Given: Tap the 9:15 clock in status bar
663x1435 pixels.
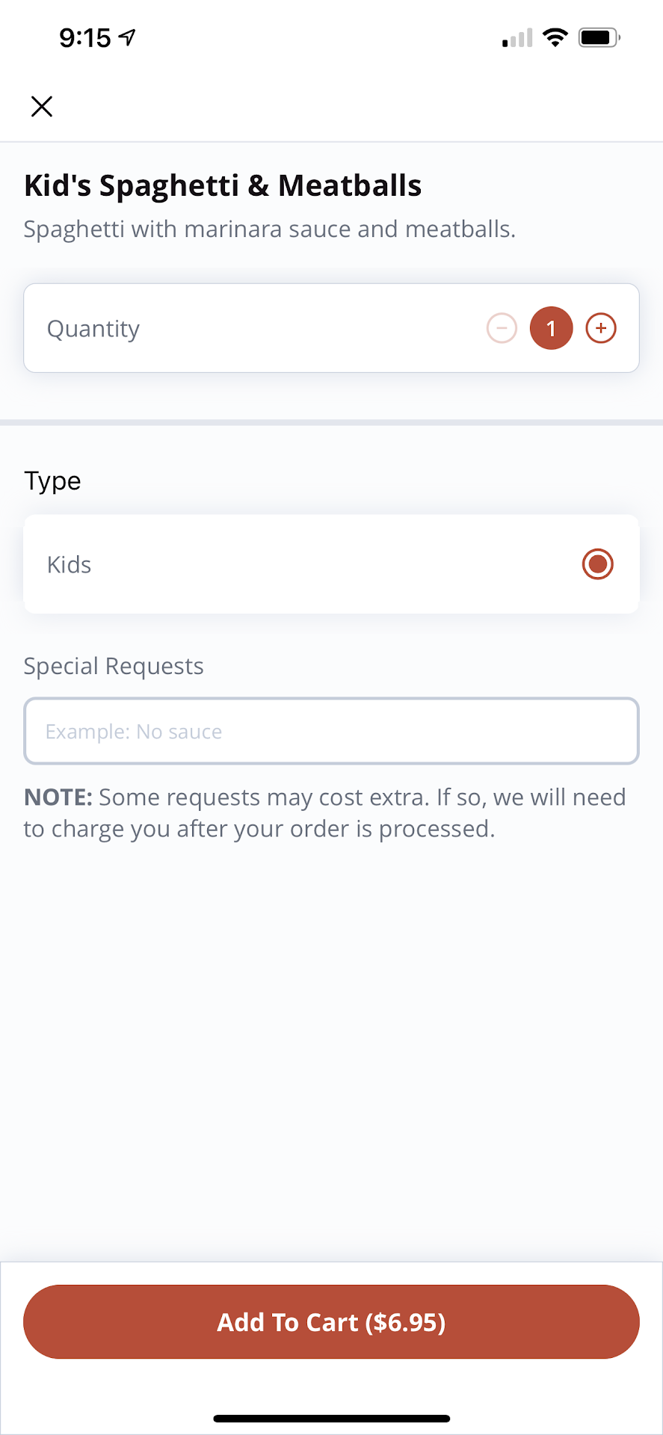Looking at the screenshot, I should coord(85,37).
